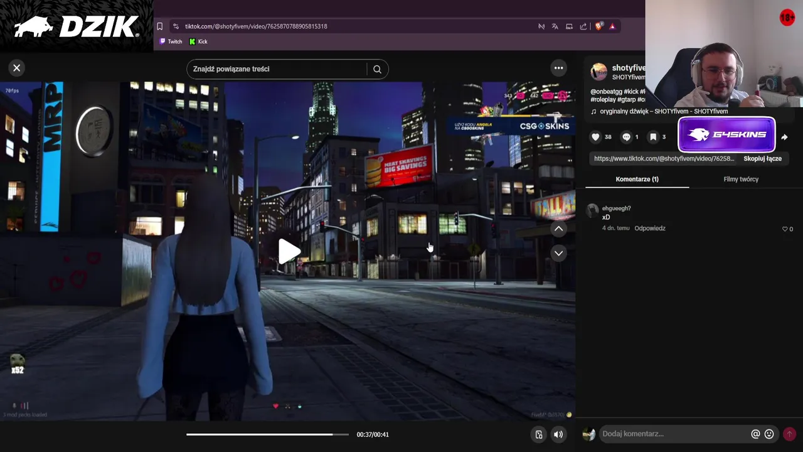
Task: Toggle the floating player icon
Action: point(538,434)
